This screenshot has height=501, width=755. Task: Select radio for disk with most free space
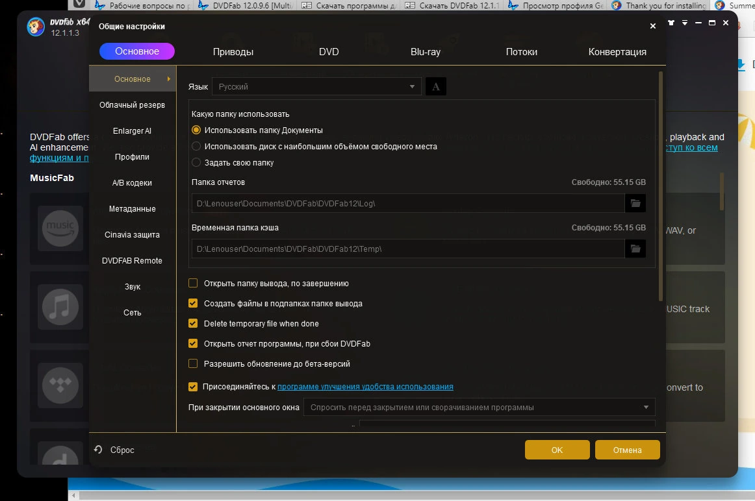[x=196, y=146]
